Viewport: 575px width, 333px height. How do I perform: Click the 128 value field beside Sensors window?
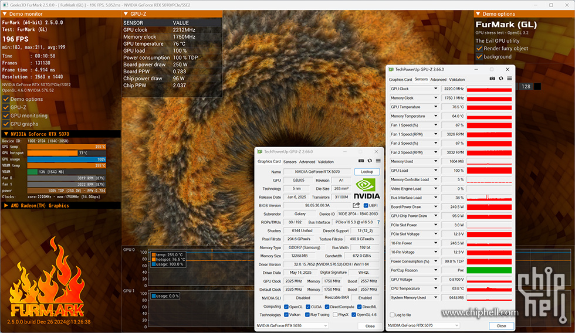(526, 86)
